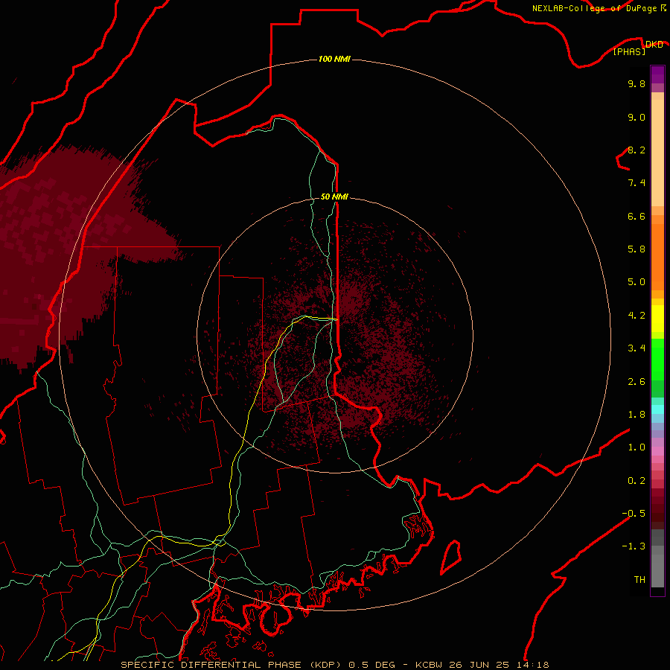Image resolution: width=670 pixels, height=670 pixels.
Task: Click the 9.8 color scale value
Action: (636, 83)
